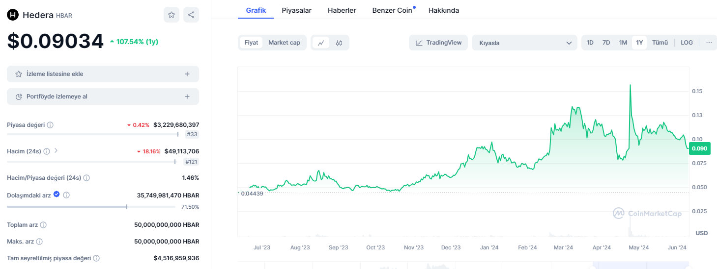Click info icon beside Toplam arz
717x269 pixels.
[43, 225]
